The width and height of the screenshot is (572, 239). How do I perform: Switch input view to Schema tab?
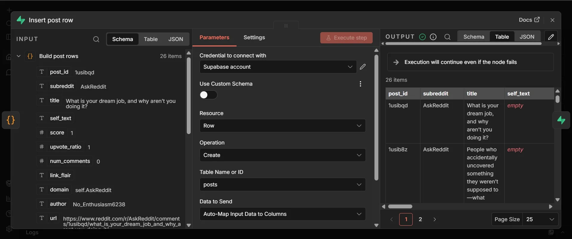(122, 39)
